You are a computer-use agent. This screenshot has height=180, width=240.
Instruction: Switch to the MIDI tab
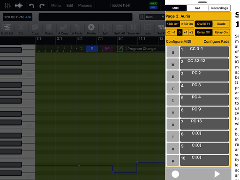click(x=176, y=8)
